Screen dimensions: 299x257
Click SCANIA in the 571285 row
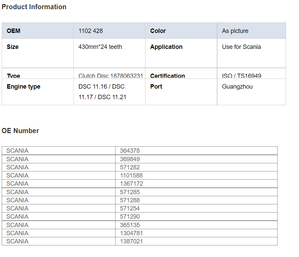pyautogui.click(x=17, y=192)
